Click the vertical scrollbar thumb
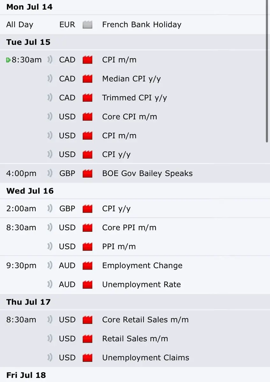 [x=268, y=71]
